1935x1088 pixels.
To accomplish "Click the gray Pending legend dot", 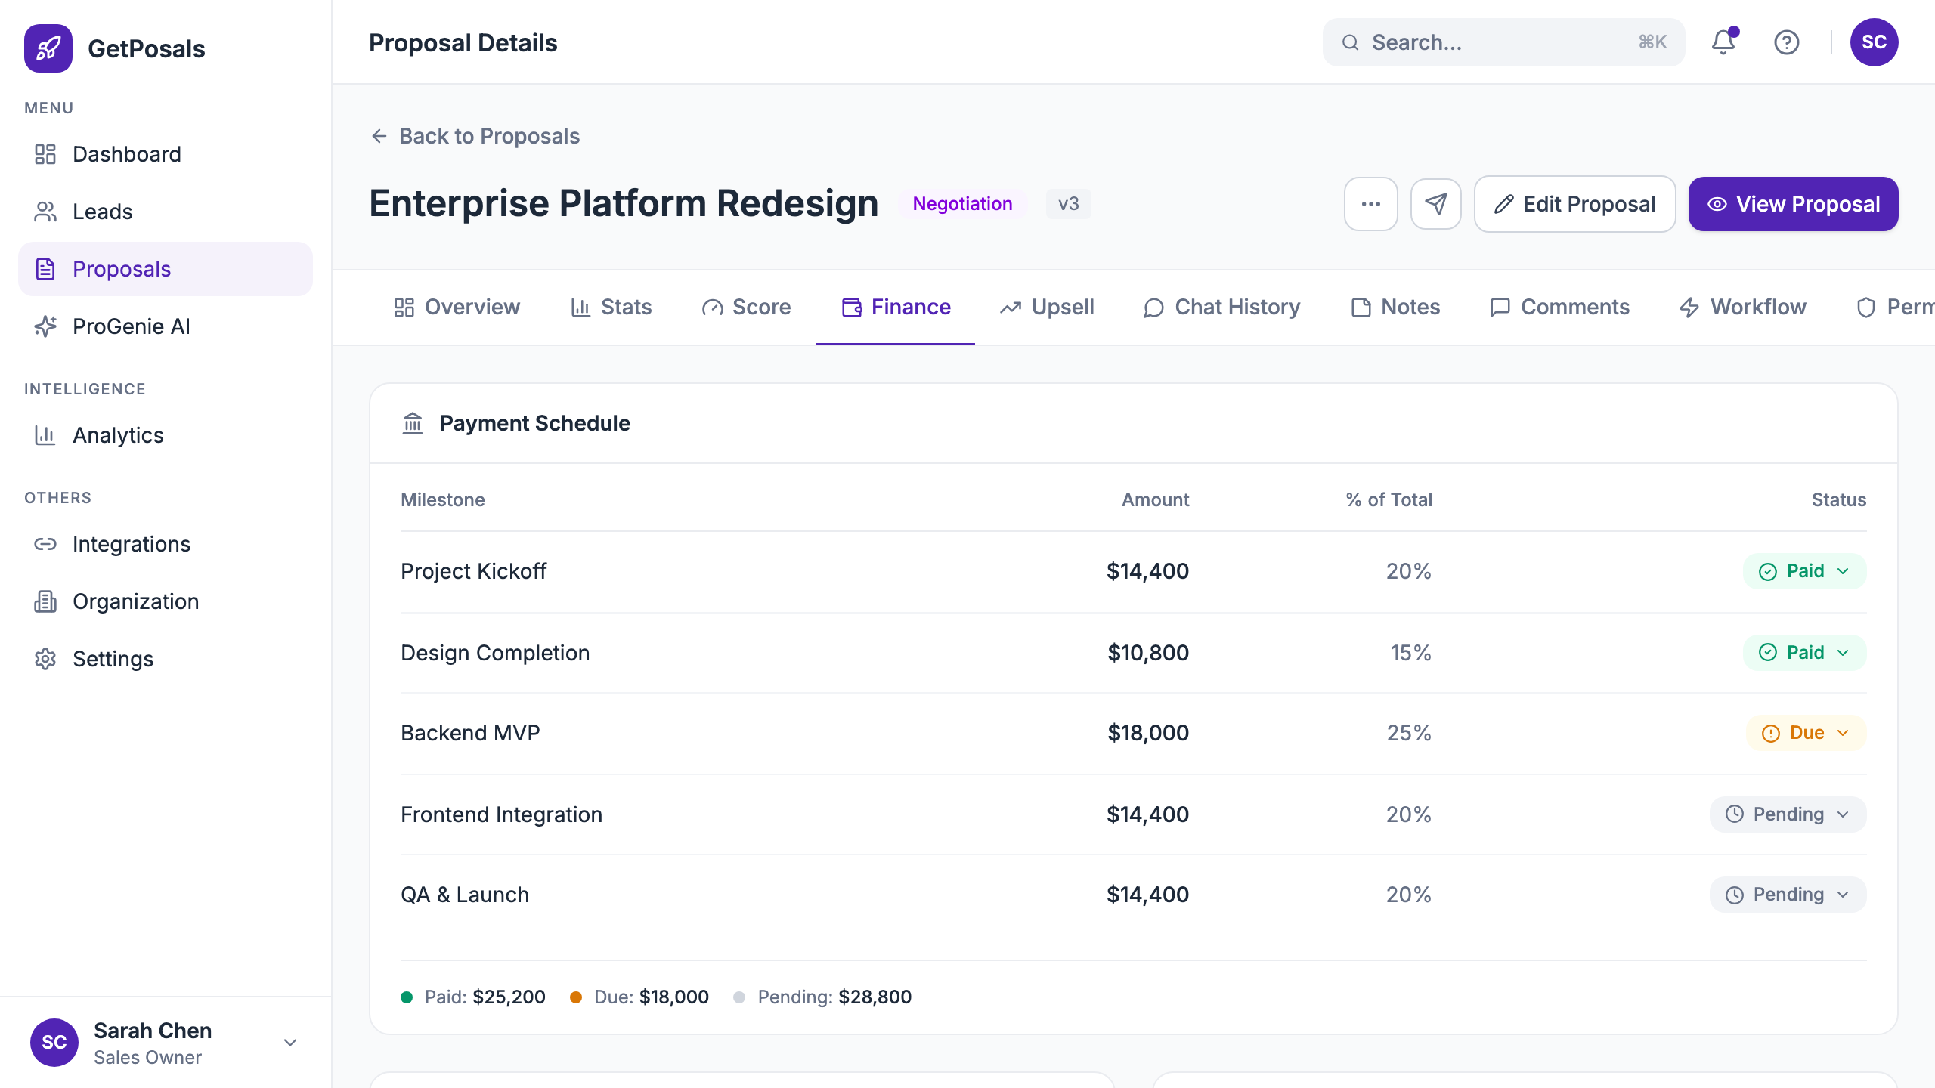I will pyautogui.click(x=739, y=997).
